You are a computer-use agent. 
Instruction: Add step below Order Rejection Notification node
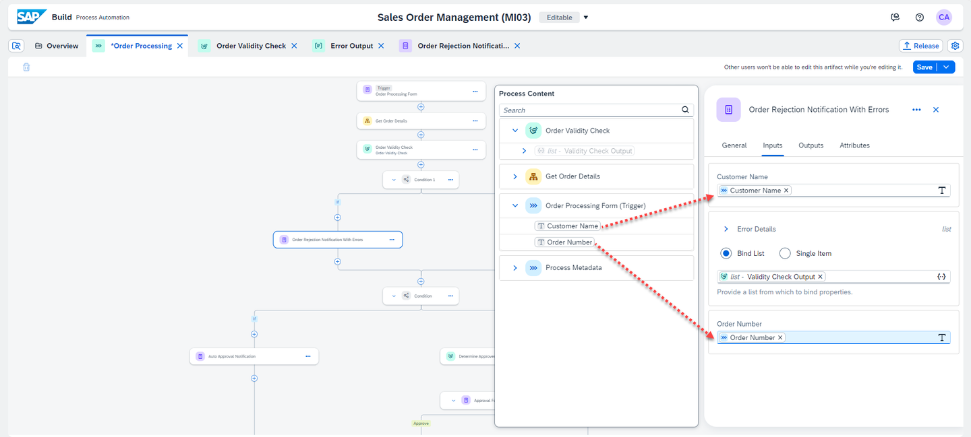click(x=337, y=262)
